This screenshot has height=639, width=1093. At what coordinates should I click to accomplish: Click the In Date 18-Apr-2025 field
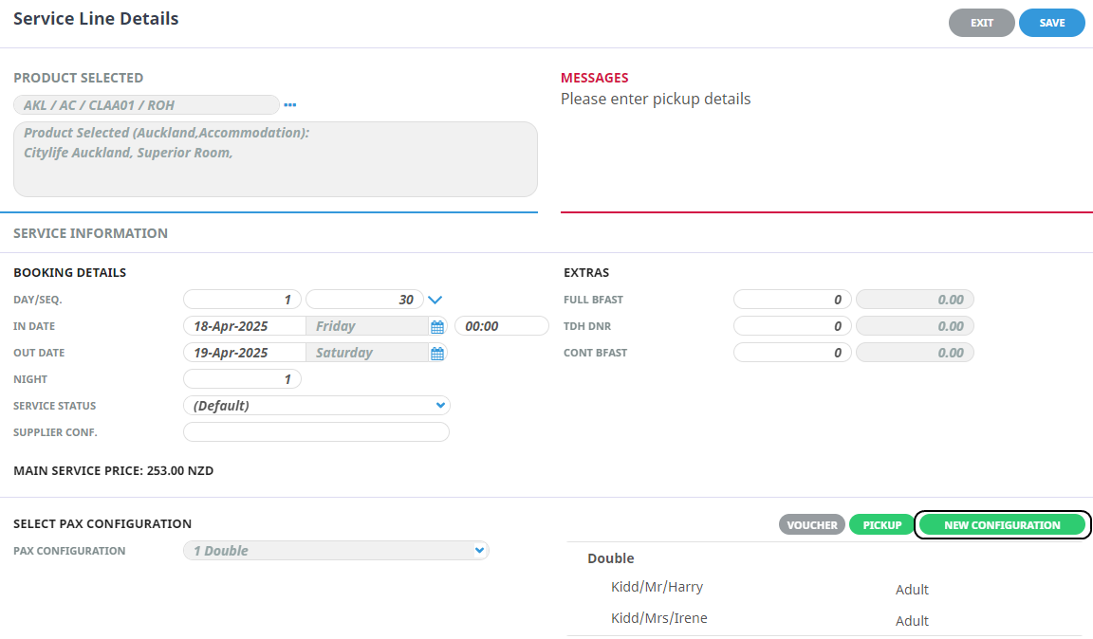(244, 326)
